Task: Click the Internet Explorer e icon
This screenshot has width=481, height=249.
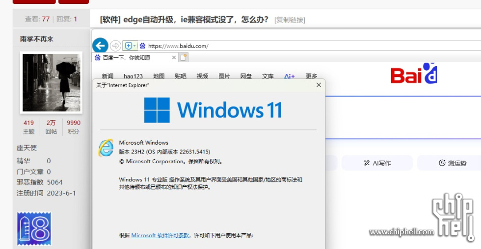Action: pyautogui.click(x=106, y=148)
